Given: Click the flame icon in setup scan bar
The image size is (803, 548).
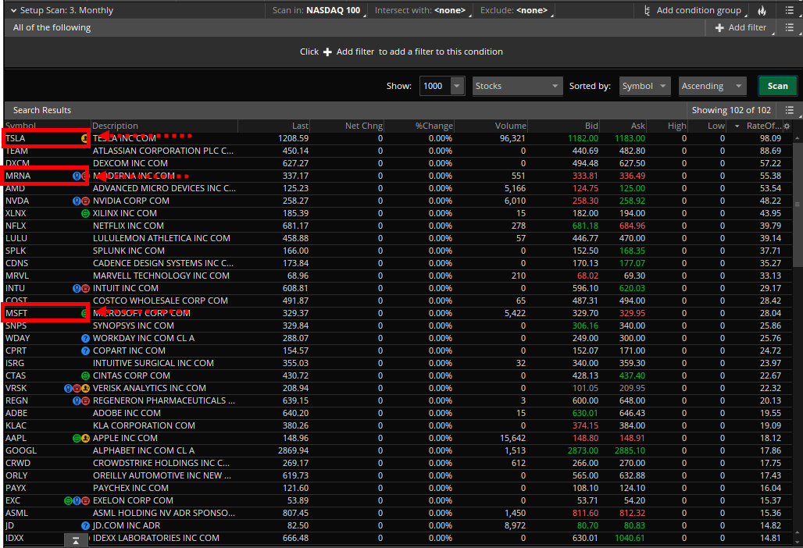Looking at the screenshot, I should click(762, 11).
